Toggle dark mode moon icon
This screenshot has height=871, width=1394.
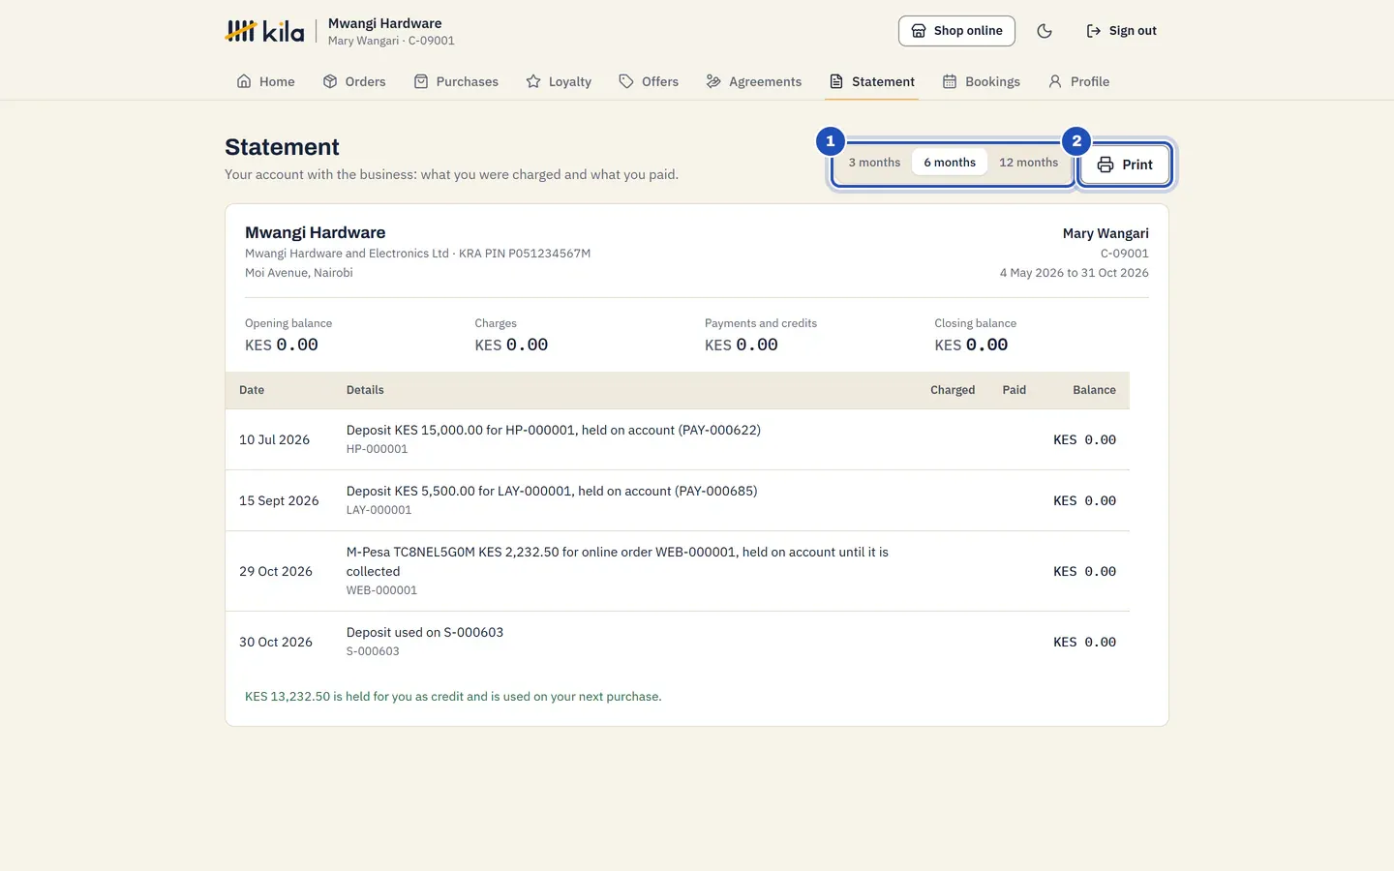tap(1045, 31)
